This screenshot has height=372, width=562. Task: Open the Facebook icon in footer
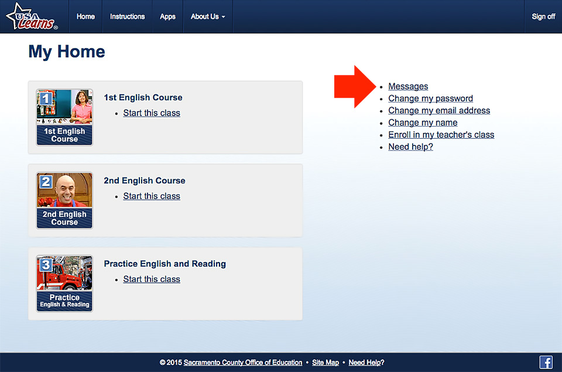[x=546, y=362]
